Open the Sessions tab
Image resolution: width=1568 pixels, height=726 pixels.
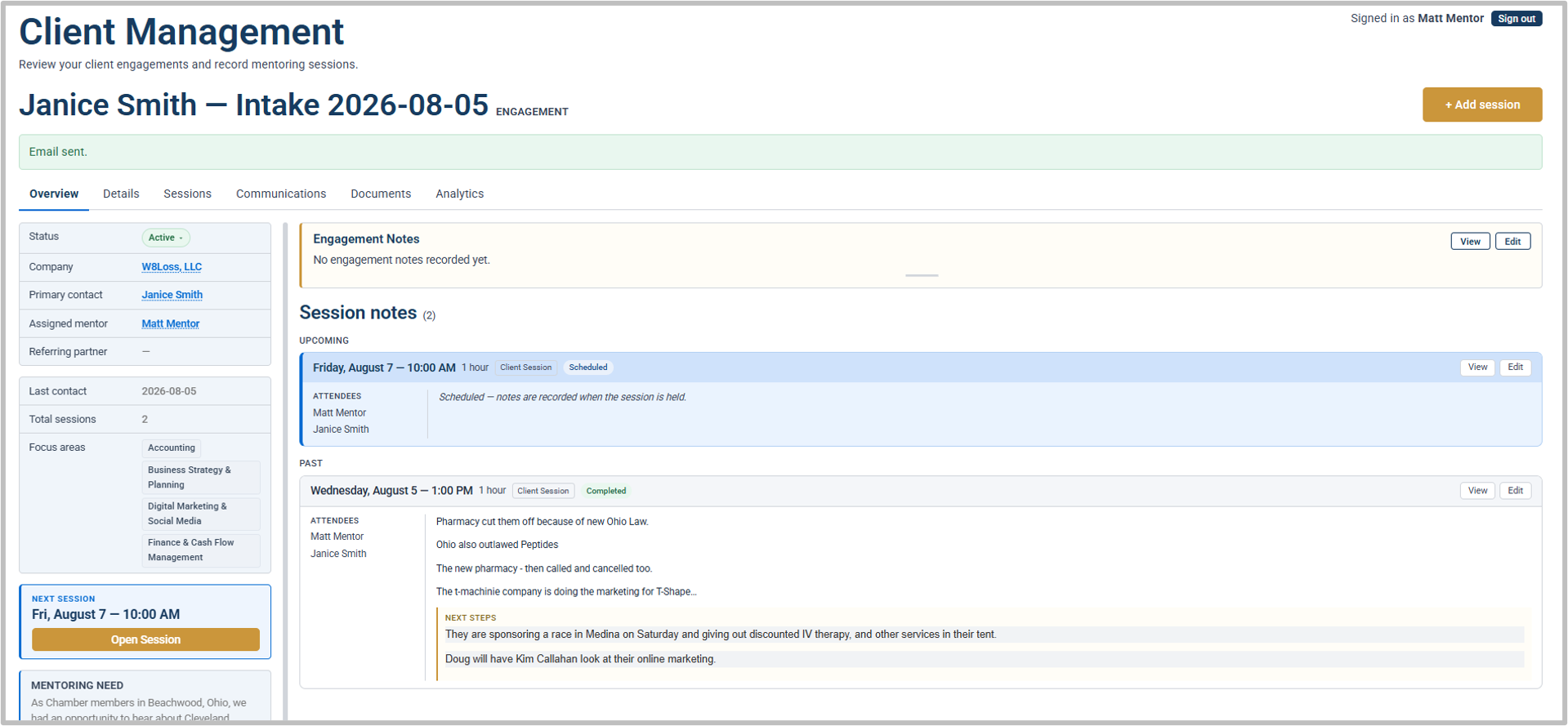tap(187, 194)
